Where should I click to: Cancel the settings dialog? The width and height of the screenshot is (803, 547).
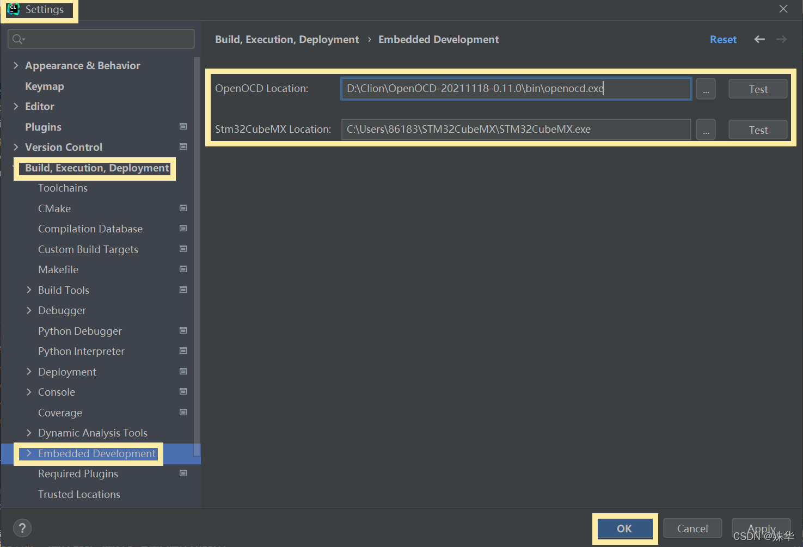[x=692, y=528]
